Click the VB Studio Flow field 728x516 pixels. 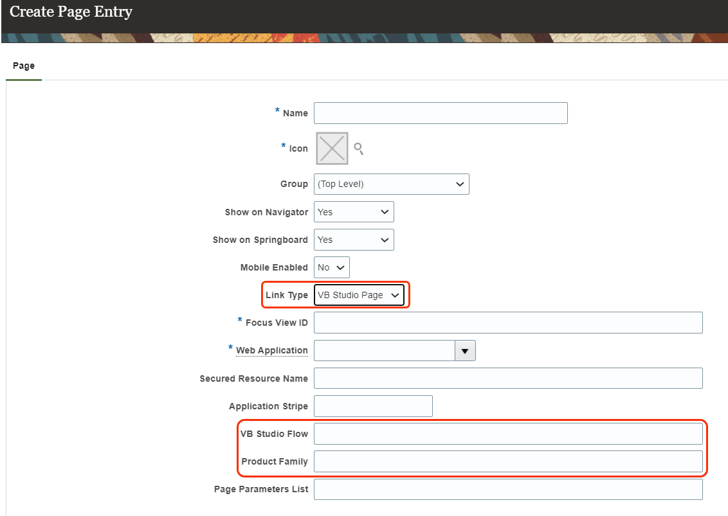pos(508,433)
